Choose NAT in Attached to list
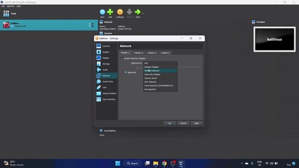This screenshot has width=299, height=168. pos(160,63)
